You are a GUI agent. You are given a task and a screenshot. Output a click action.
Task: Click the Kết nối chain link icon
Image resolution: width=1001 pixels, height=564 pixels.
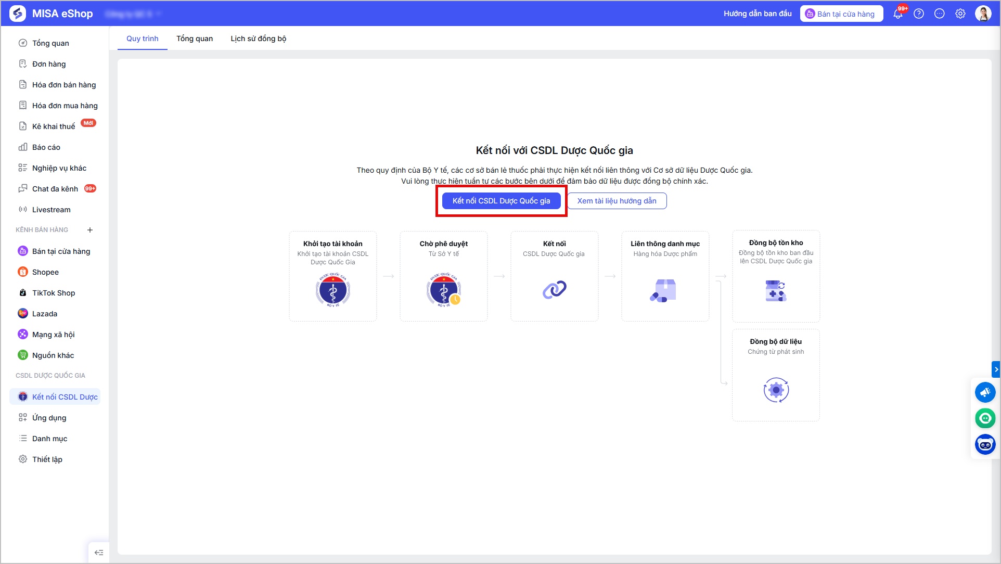555,290
